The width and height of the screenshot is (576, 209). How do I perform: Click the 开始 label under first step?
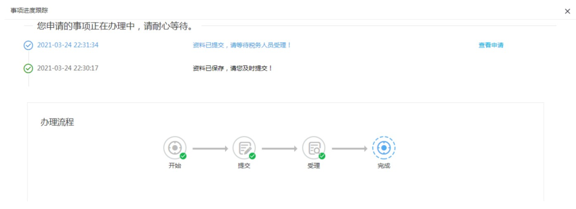(175, 166)
